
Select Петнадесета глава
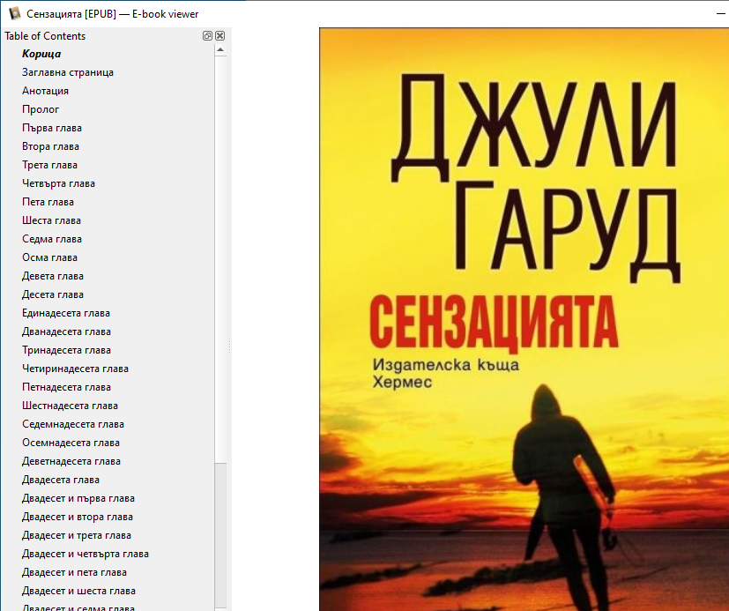coord(66,387)
